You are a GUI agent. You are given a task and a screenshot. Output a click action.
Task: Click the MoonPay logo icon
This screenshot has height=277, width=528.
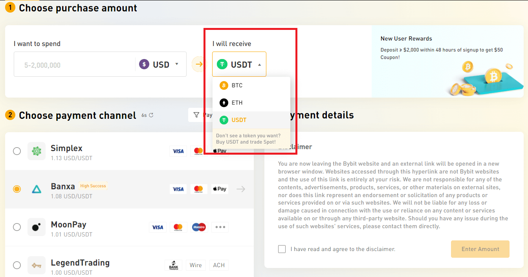pos(37,227)
